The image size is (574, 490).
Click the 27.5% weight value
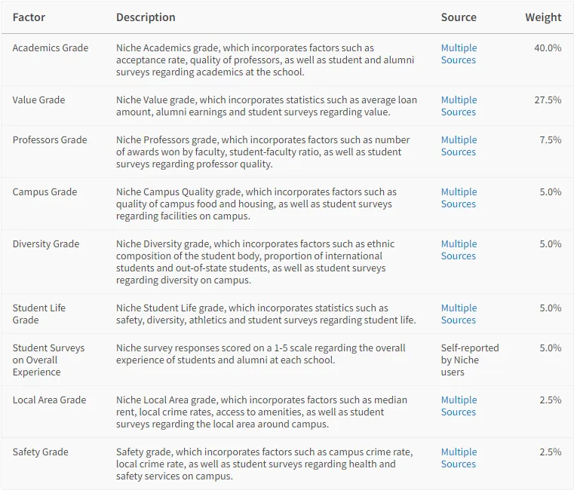point(548,100)
